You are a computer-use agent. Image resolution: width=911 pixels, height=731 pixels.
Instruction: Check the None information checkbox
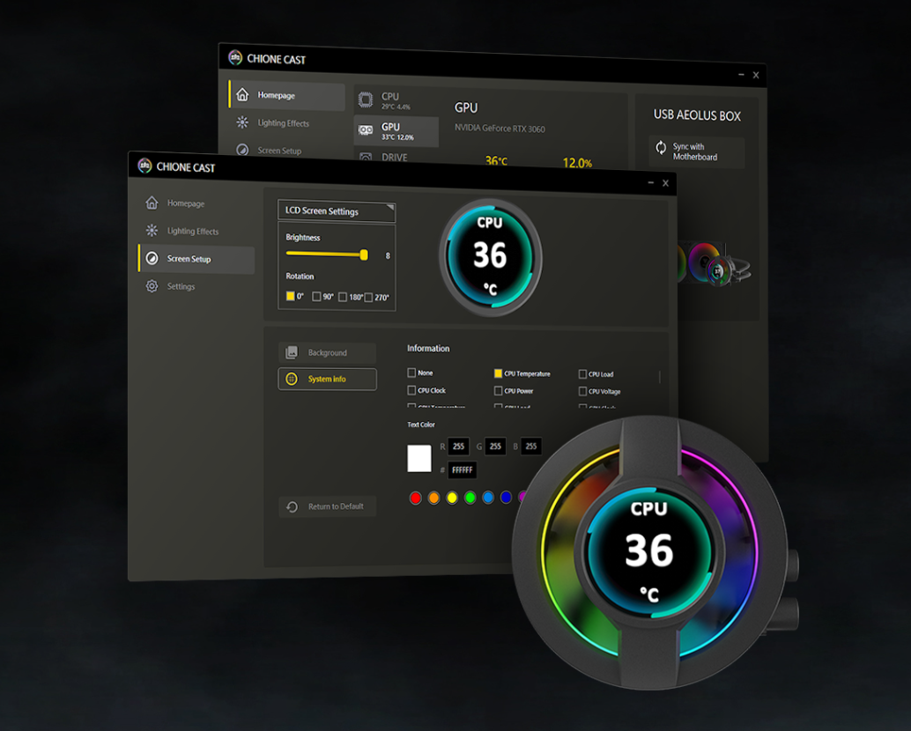(411, 373)
